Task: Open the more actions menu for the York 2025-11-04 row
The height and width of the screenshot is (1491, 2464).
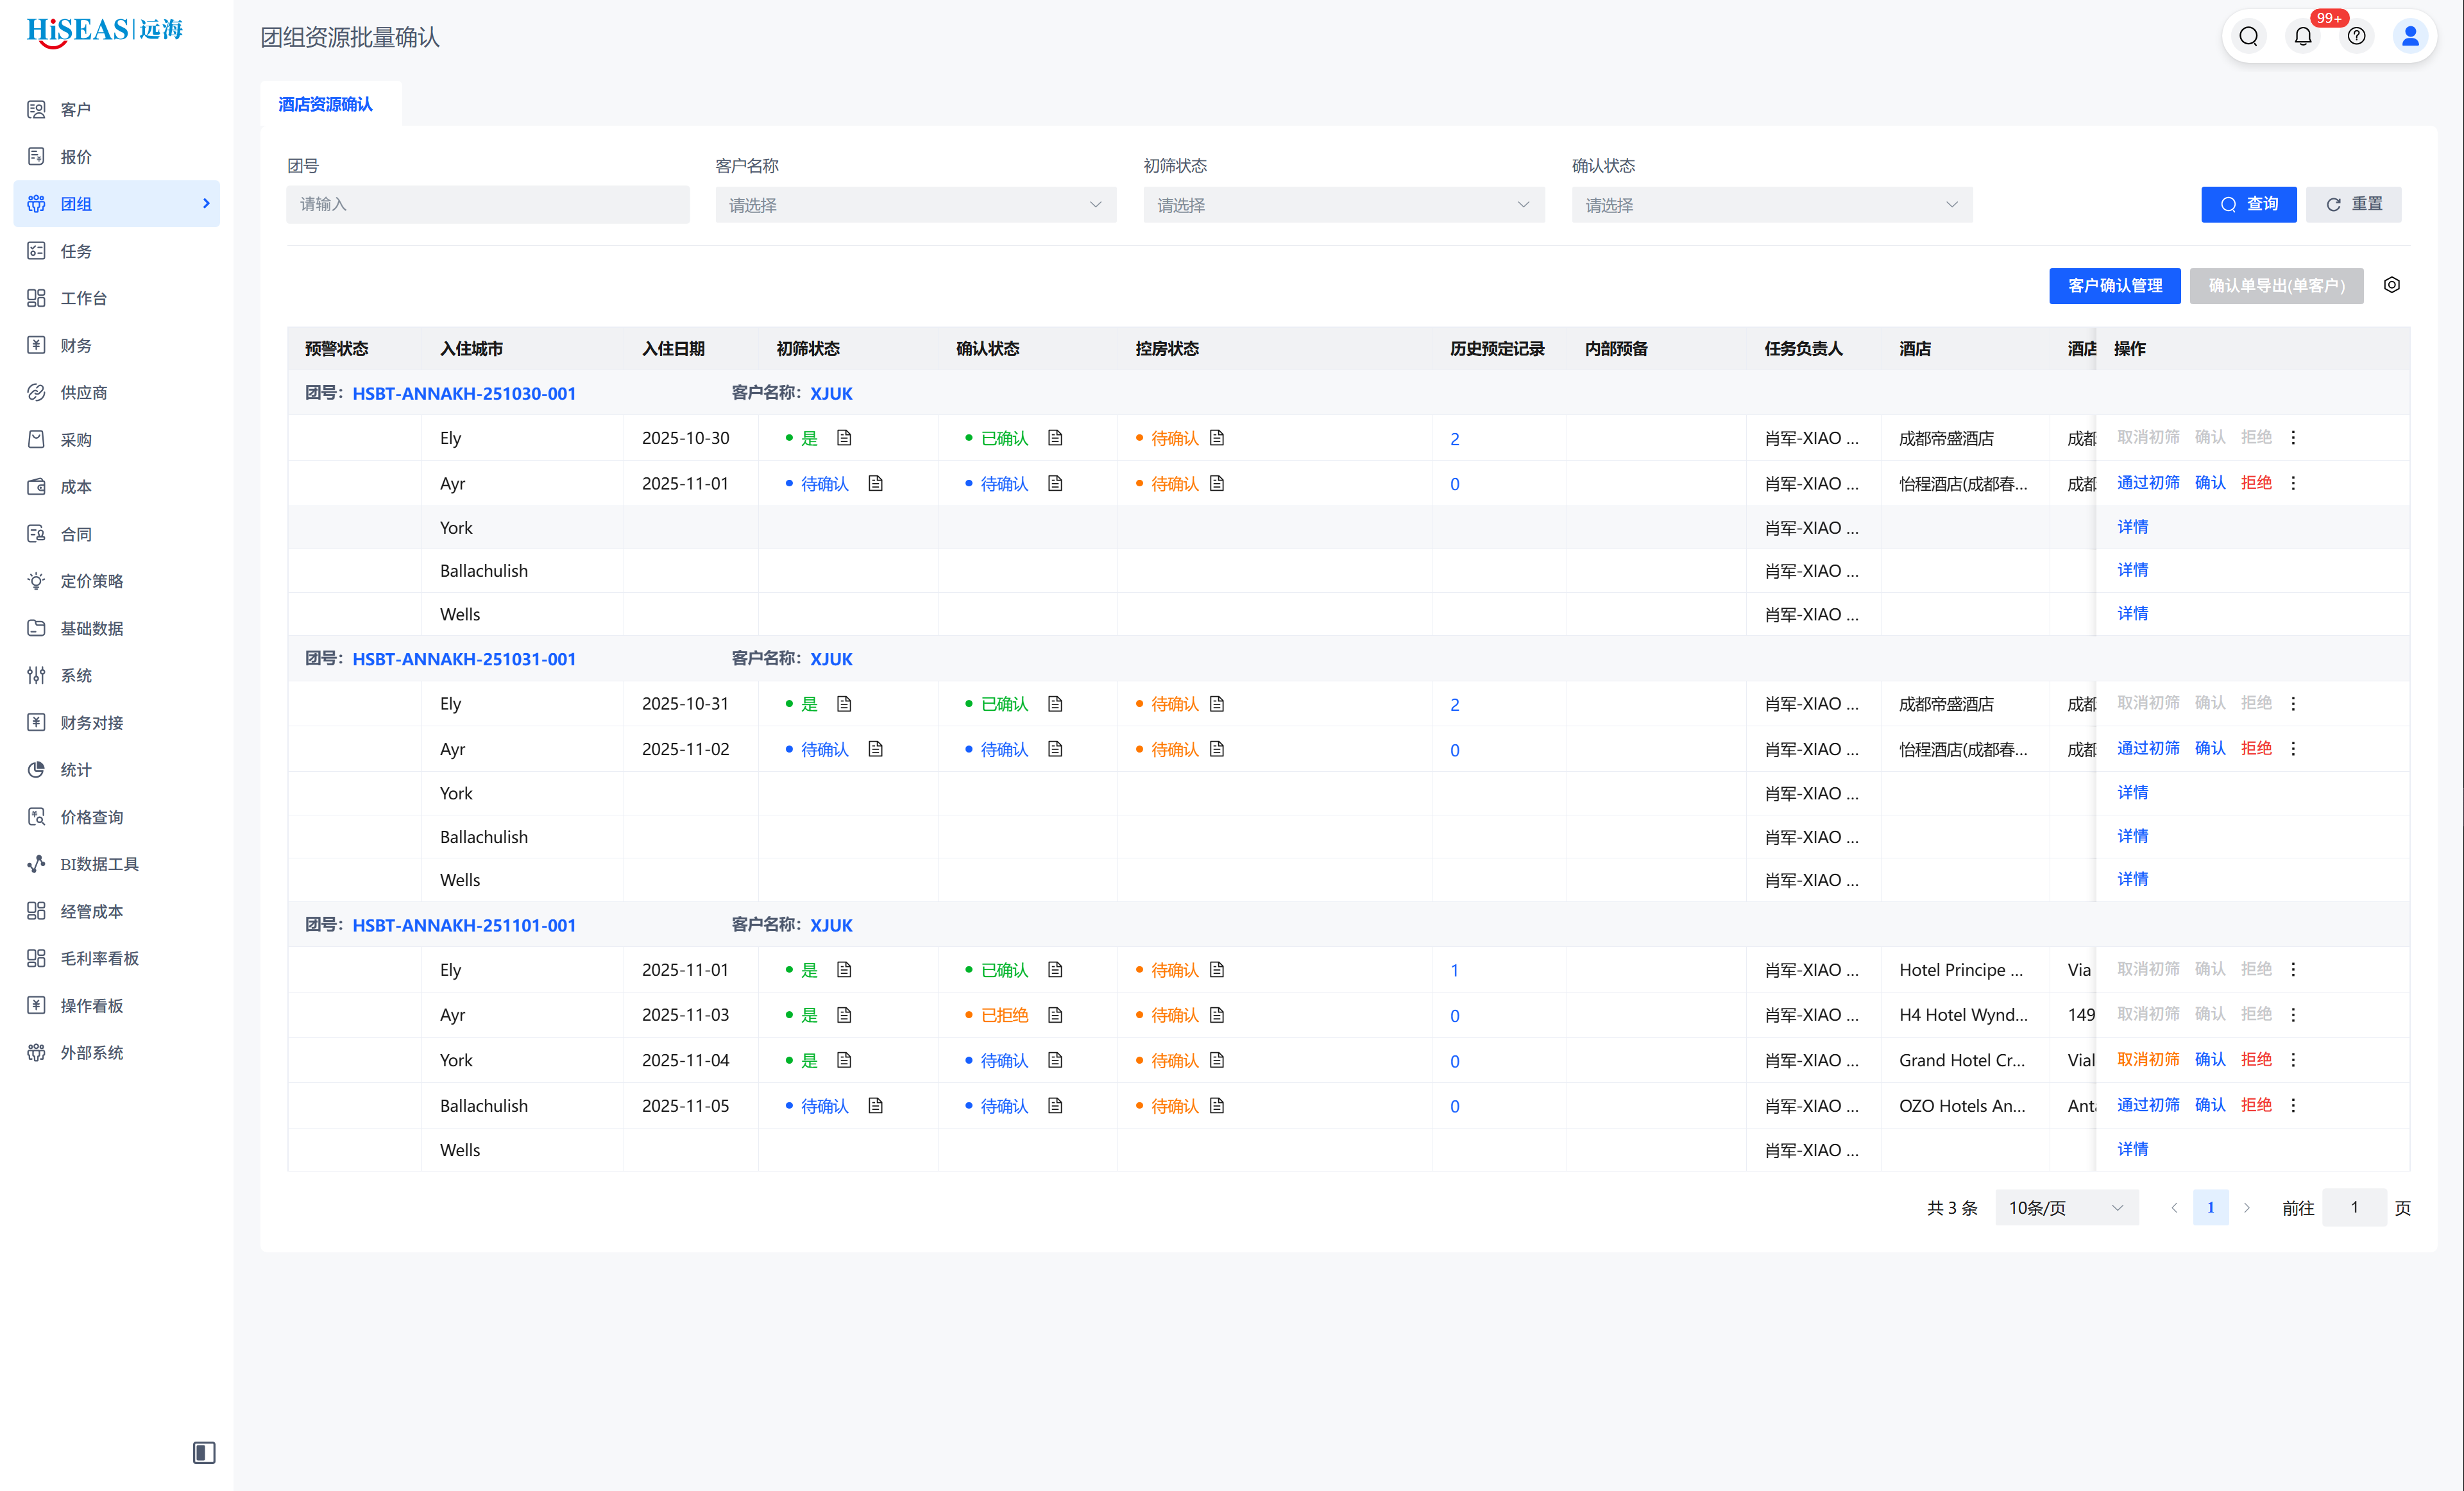Action: 2293,1060
